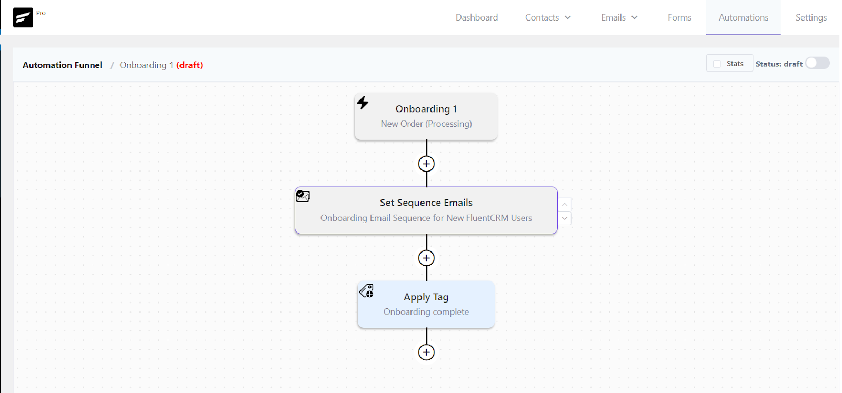This screenshot has width=842, height=393.
Task: Open the Onboarding 1 trigger block
Action: click(426, 116)
